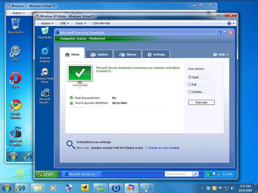The width and height of the screenshot is (258, 193).
Task: Choose the Full scan option
Action: pos(190,84)
